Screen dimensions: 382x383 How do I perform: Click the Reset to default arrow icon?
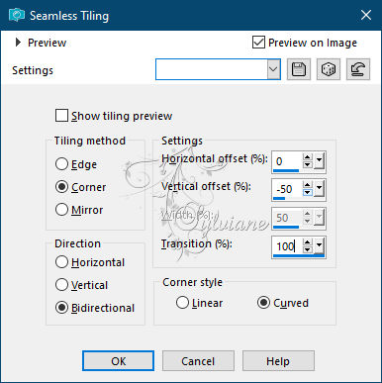pyautogui.click(x=358, y=69)
